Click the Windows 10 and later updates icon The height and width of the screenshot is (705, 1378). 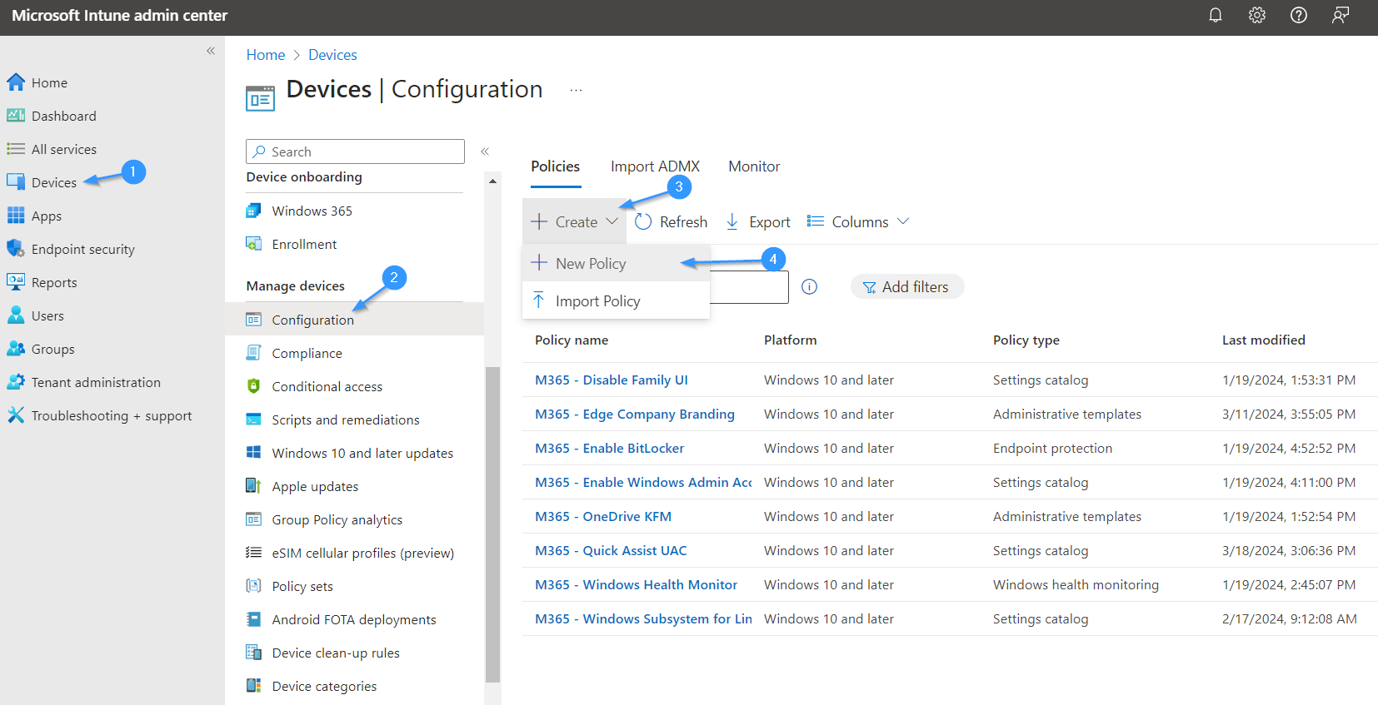click(x=254, y=453)
